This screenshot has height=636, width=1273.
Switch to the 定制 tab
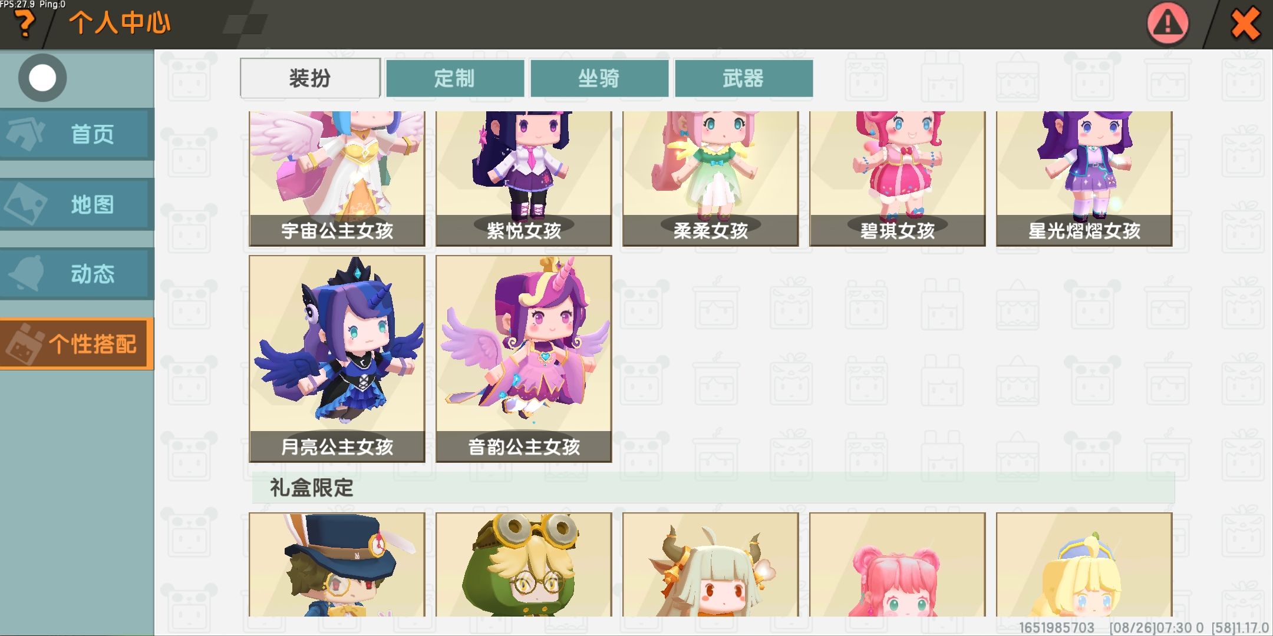point(454,78)
